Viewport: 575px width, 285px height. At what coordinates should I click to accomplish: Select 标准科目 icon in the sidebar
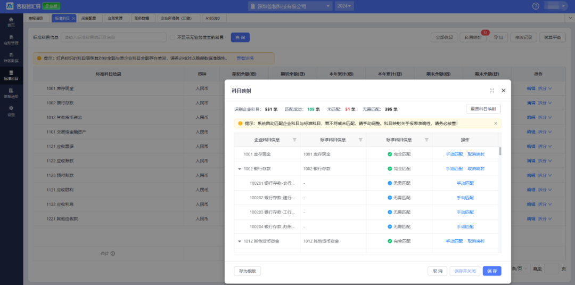11,72
